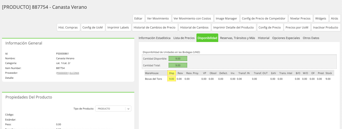
Task: Switch to Otros Datos tab
Action: [x=311, y=38]
